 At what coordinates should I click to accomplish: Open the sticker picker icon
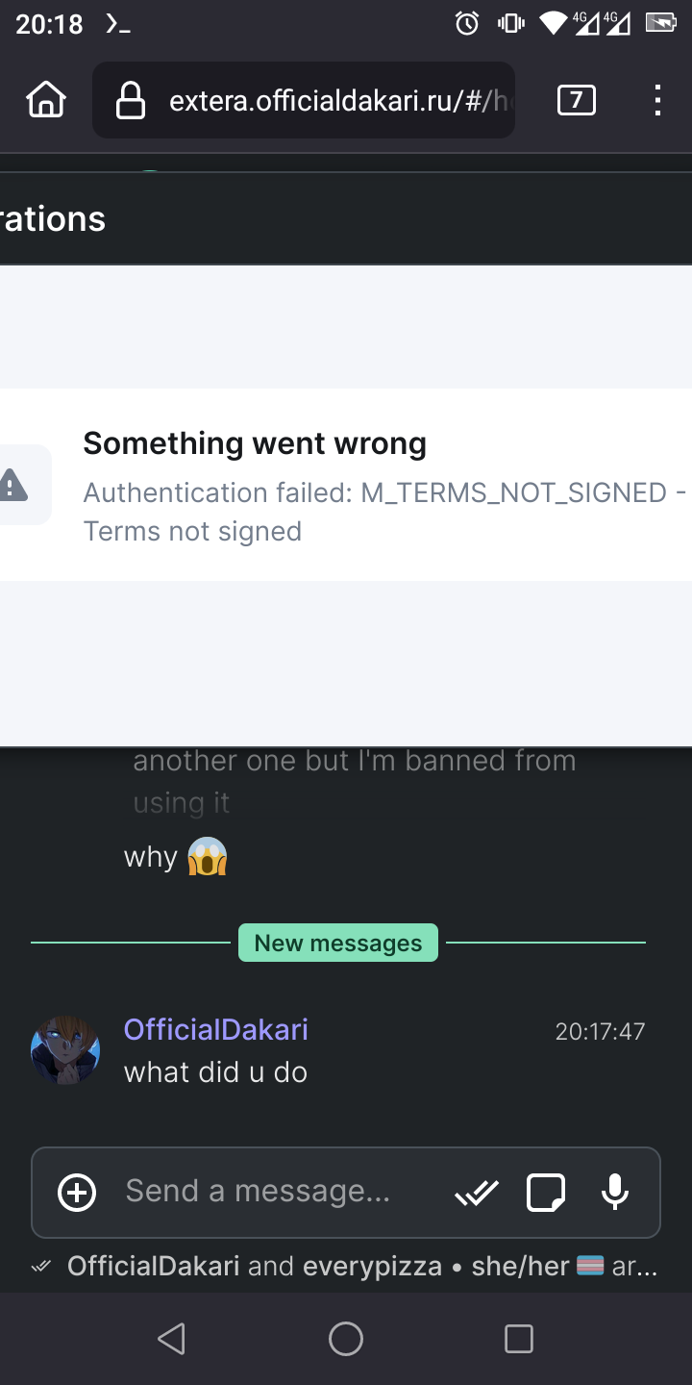pos(546,1193)
